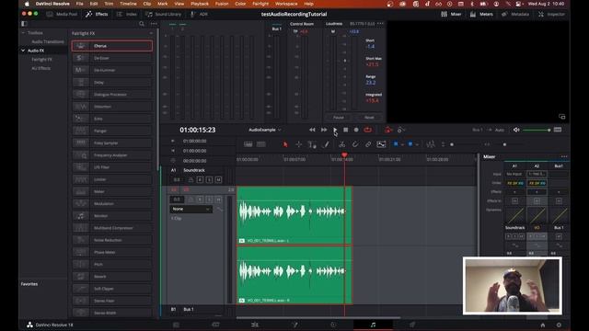589x331 pixels.
Task: Toggle Mute on the A2 track header
Action: [219, 200]
